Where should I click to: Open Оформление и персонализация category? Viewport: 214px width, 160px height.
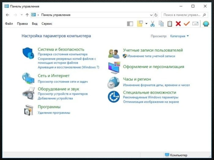tap(154, 67)
